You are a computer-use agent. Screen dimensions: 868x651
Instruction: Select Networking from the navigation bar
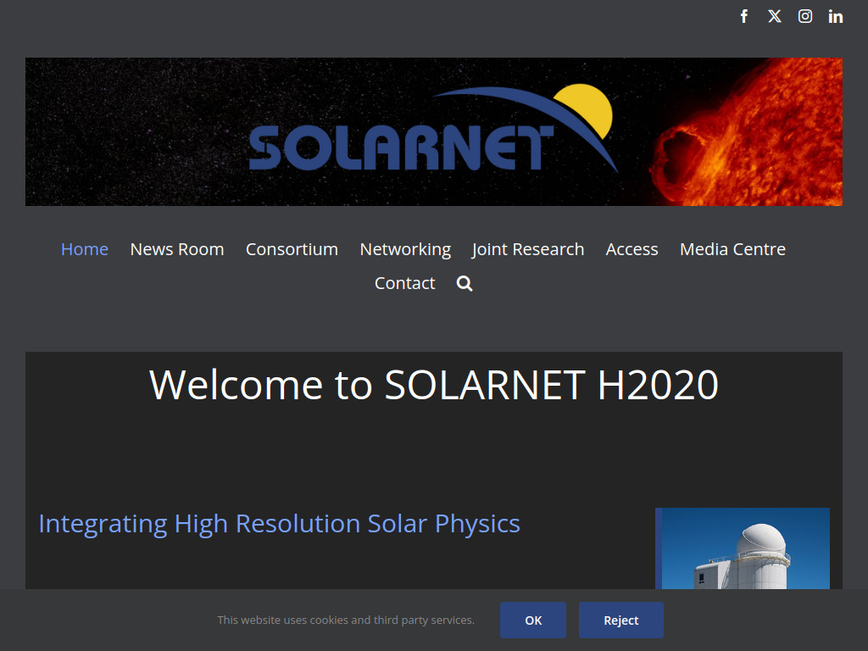pyautogui.click(x=405, y=248)
